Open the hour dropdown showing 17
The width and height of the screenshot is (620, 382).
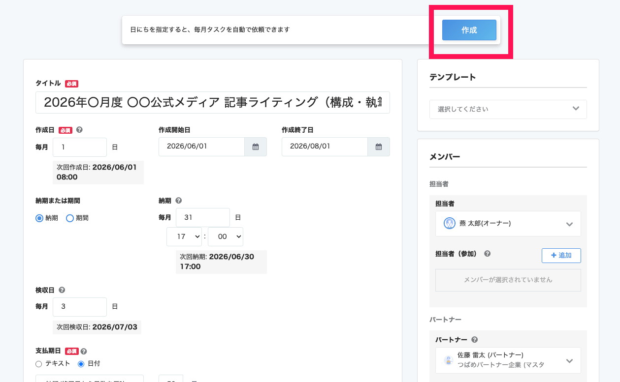point(184,236)
